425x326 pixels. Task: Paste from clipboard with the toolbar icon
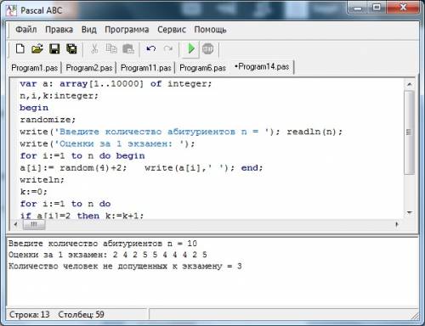[128, 49]
